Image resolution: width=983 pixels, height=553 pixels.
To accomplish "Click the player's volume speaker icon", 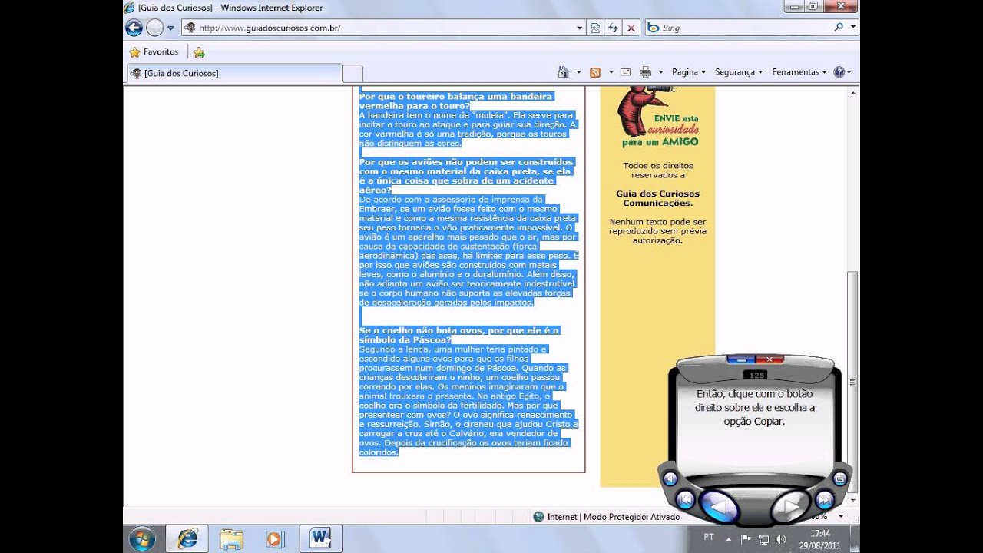I will 670,478.
